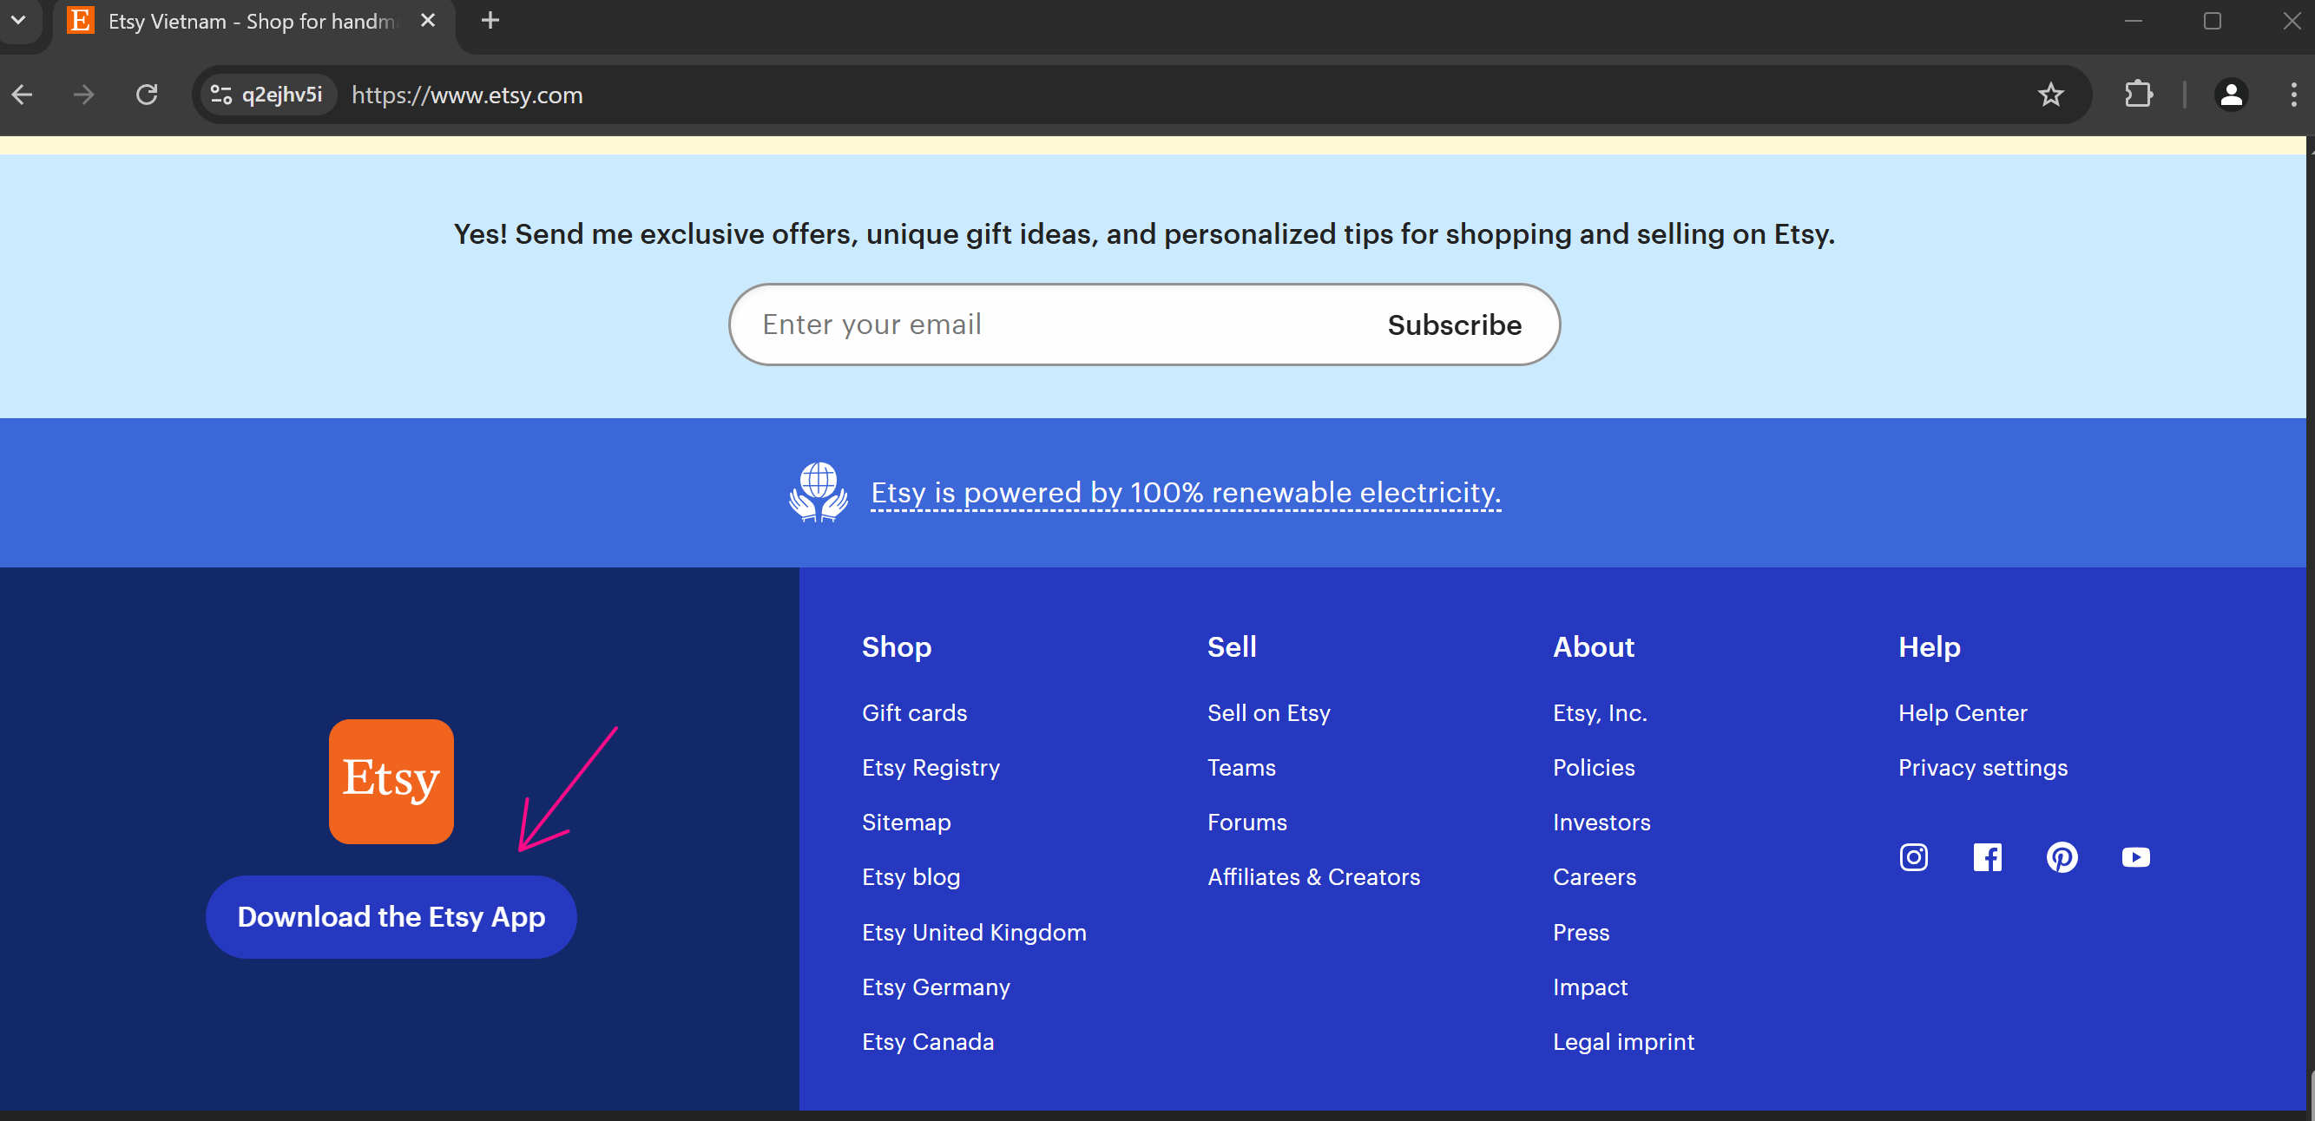Image resolution: width=2315 pixels, height=1121 pixels.
Task: Open Etsy's Instagram page icon
Action: pyautogui.click(x=1913, y=857)
